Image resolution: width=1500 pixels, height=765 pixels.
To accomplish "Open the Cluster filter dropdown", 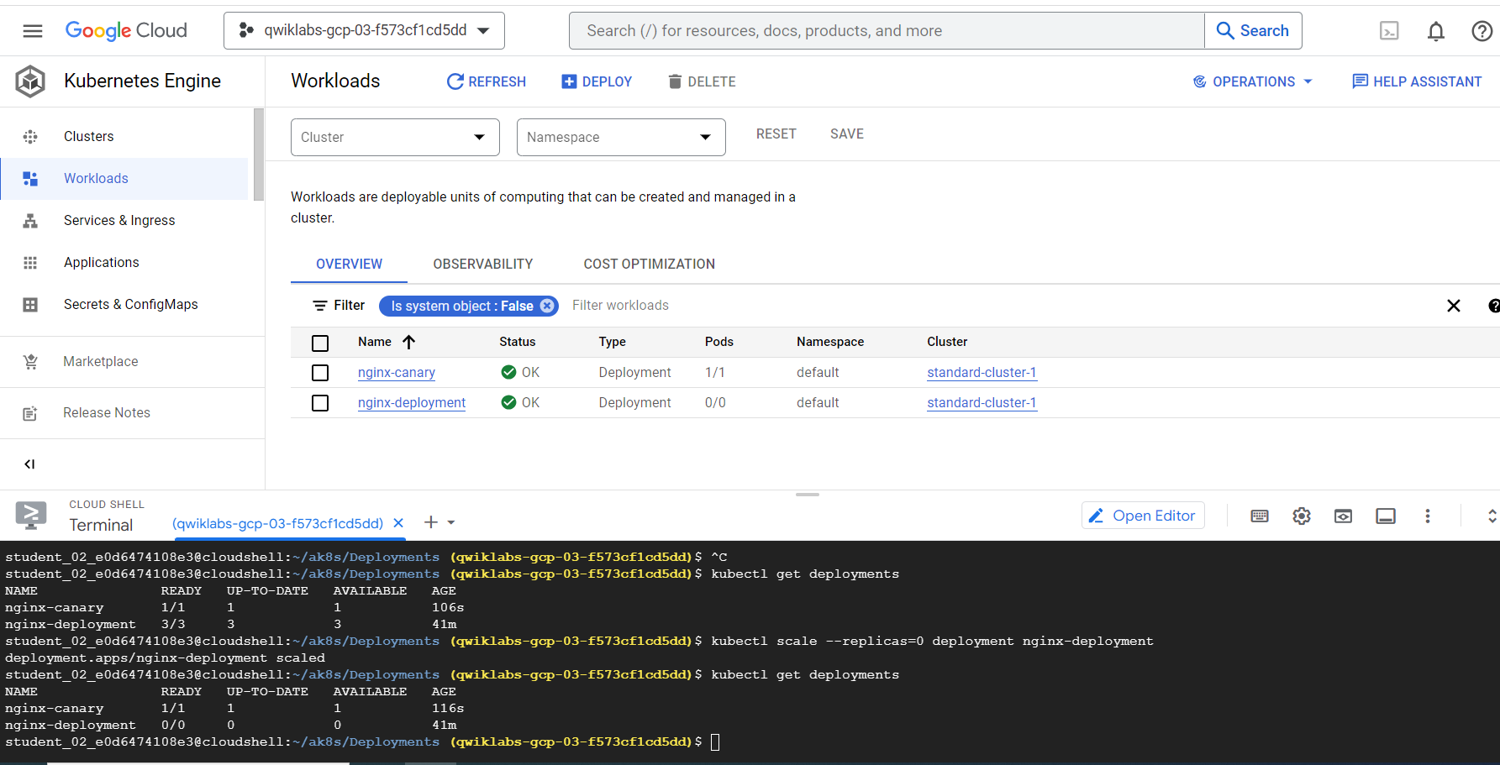I will pyautogui.click(x=395, y=137).
